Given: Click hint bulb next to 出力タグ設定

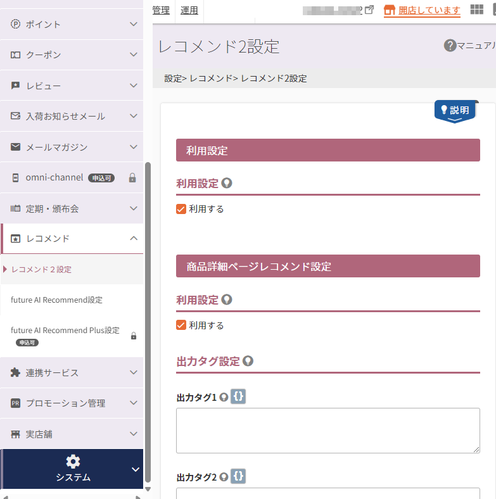Looking at the screenshot, I should coord(248,361).
